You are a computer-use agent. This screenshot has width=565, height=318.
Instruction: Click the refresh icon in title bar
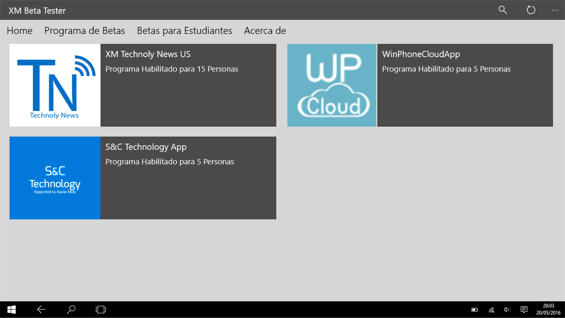[x=531, y=10]
